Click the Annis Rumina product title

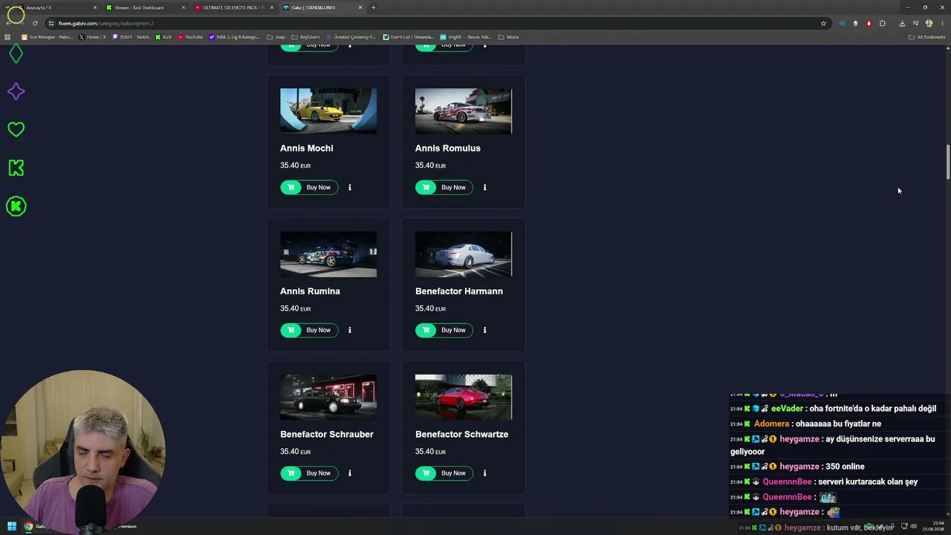[310, 291]
